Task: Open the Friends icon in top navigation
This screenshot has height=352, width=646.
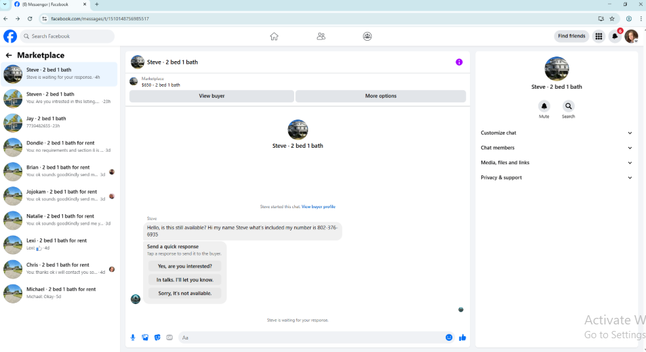Action: pos(321,36)
